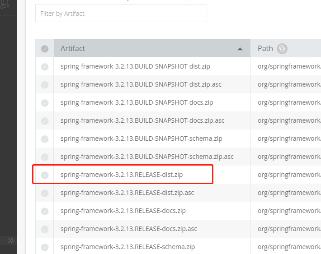Select artifact spring-framework-3.2.13.BUILD-SNAPSHOT-dist.zip.asc
The image size is (321, 254).
click(141, 84)
